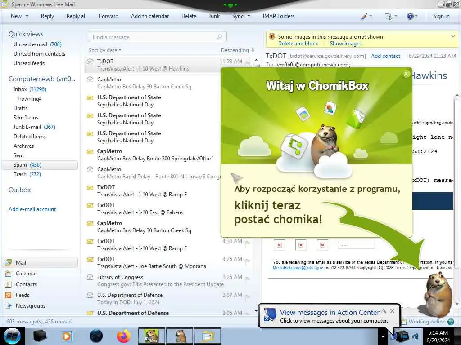The image size is (461, 345).
Task: Select Outbox in folder pane
Action: tap(19, 190)
